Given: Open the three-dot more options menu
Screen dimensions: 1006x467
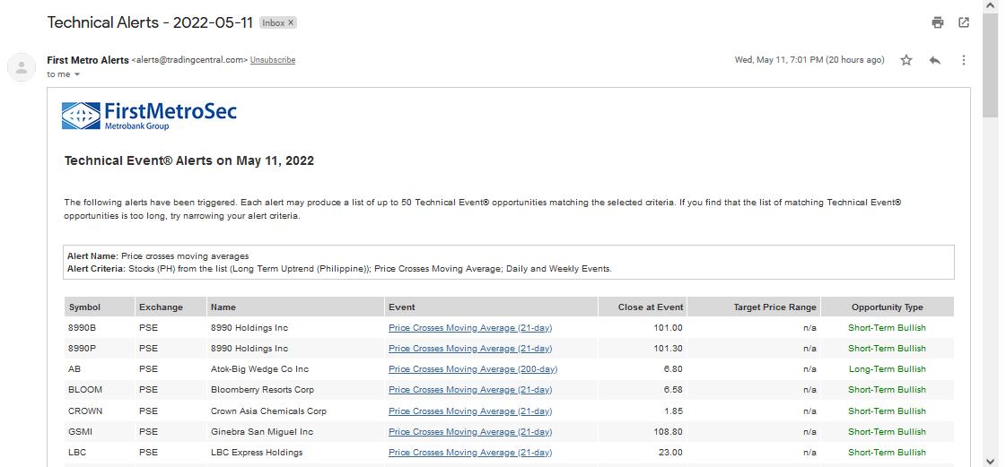Looking at the screenshot, I should tap(963, 60).
